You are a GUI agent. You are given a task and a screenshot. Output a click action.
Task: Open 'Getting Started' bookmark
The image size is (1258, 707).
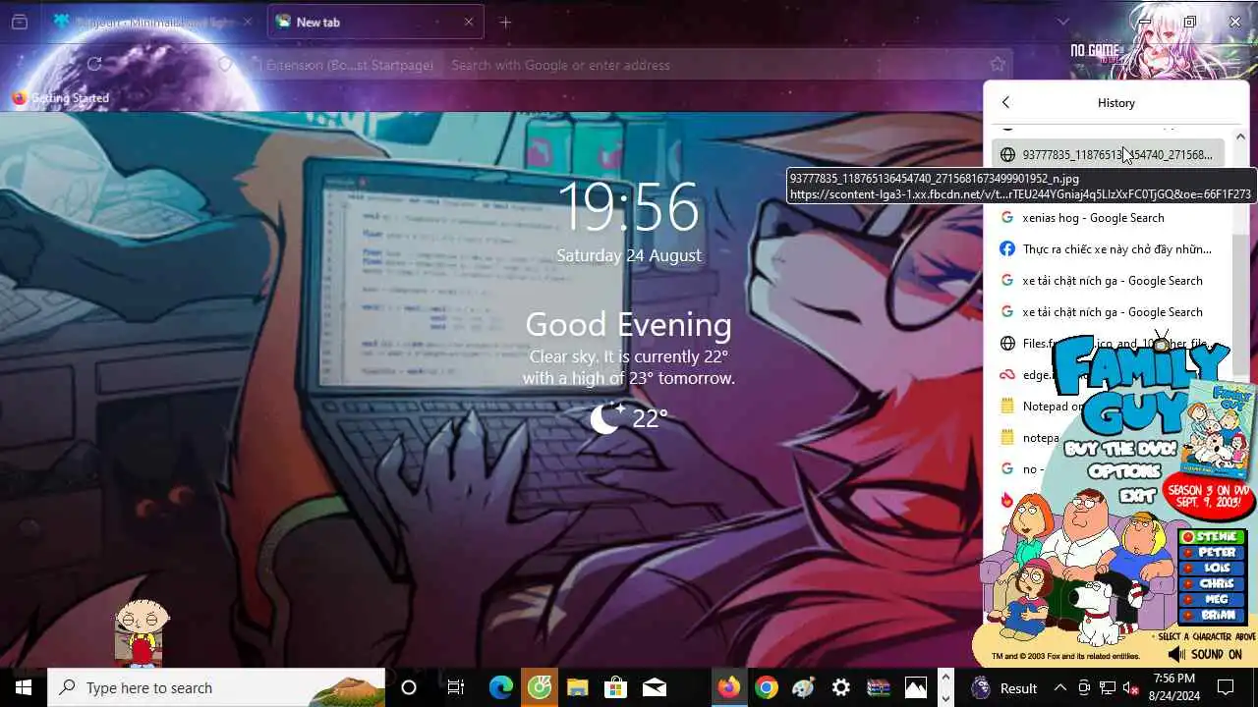pyautogui.click(x=61, y=98)
